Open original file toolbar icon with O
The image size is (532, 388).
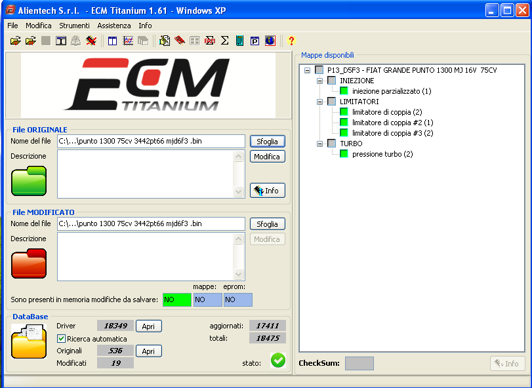[x=15, y=41]
